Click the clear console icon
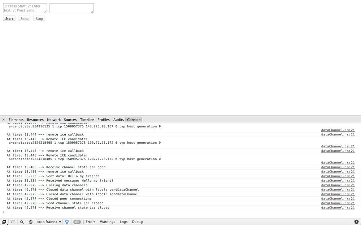The width and height of the screenshot is (361, 225). click(x=31, y=222)
